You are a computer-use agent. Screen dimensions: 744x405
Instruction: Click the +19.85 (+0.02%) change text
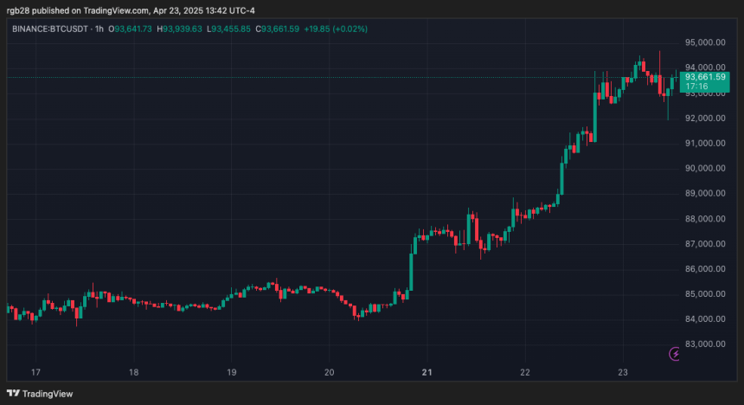[x=336, y=29]
